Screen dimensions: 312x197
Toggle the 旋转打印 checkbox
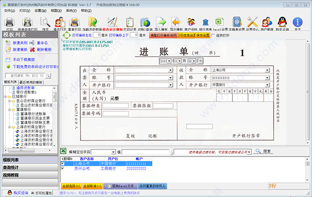point(213,35)
